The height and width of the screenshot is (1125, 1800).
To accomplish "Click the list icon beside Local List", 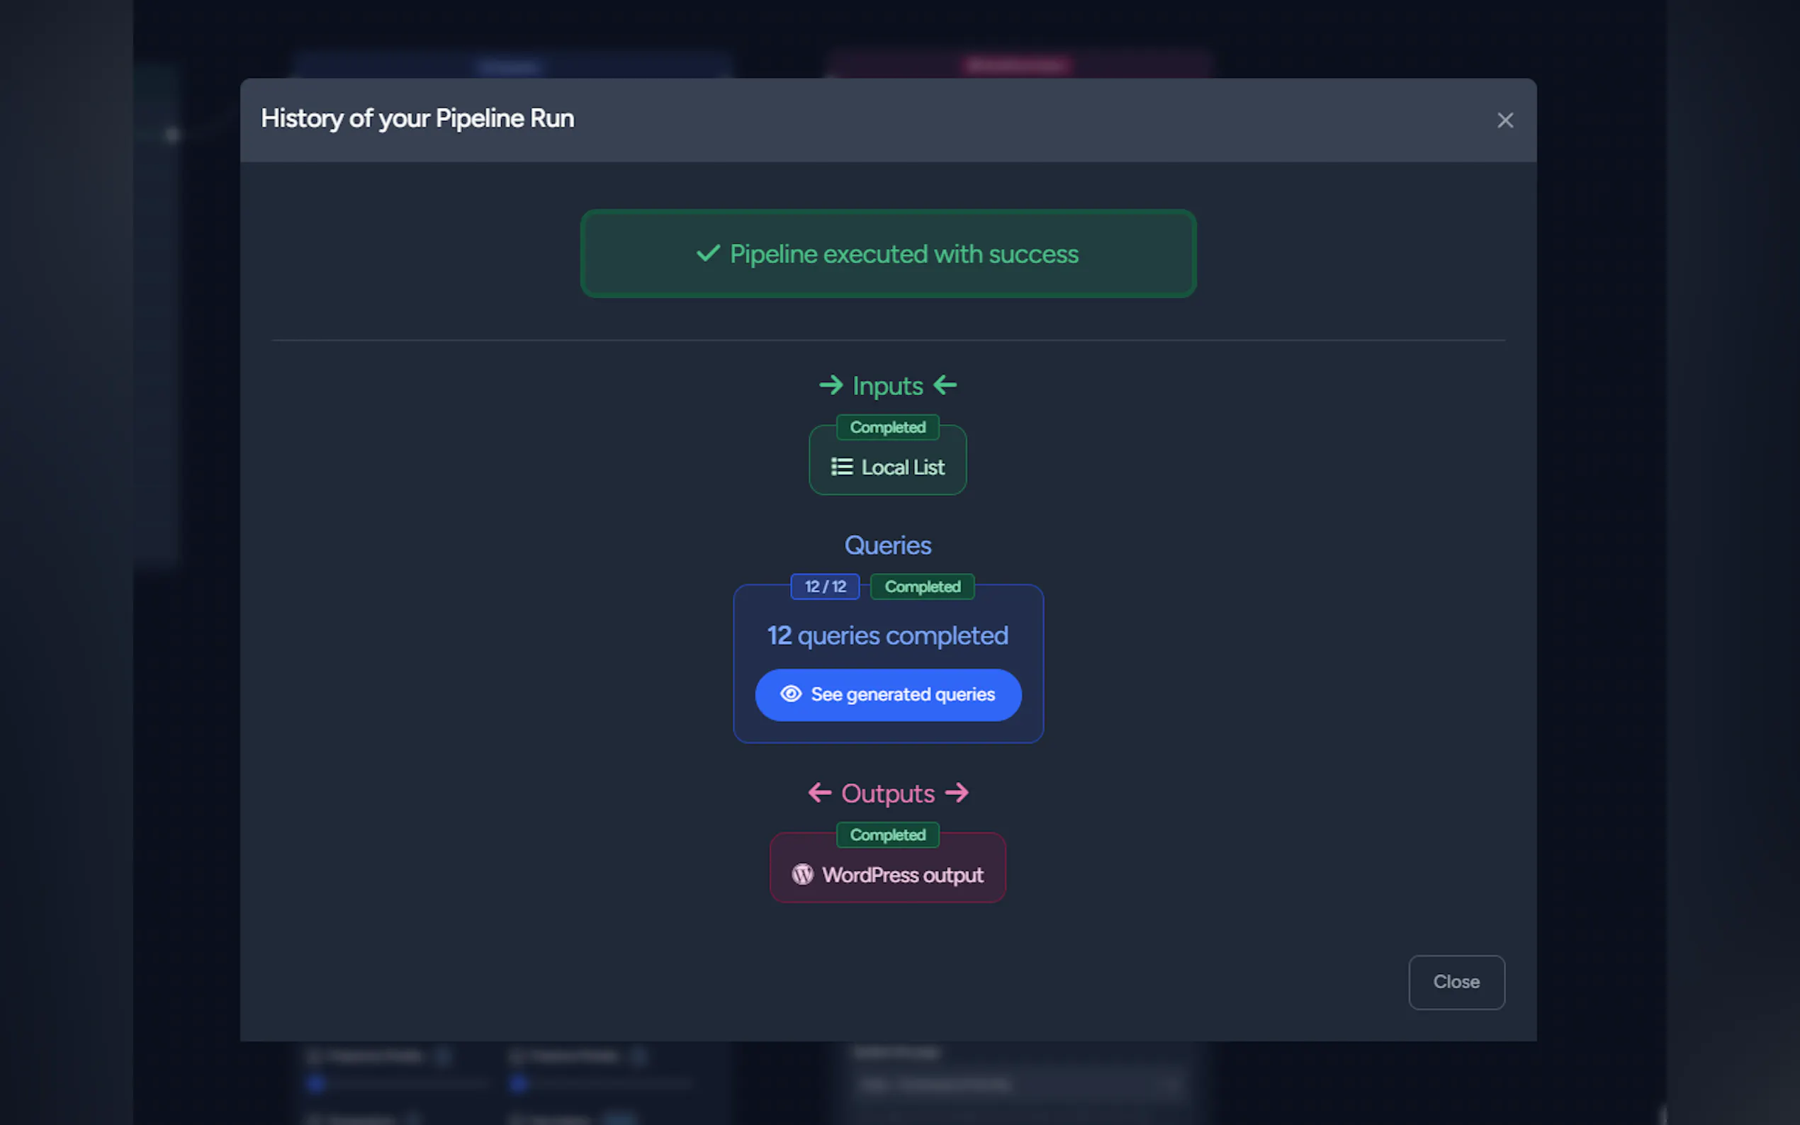I will [842, 467].
